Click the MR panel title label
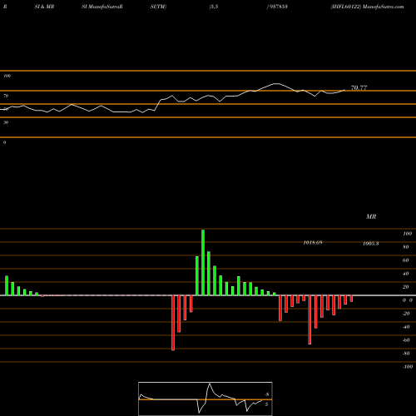 coord(371,216)
